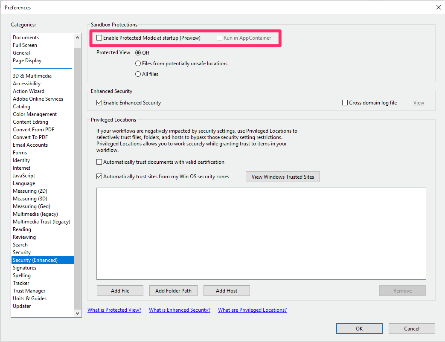
Task: Select Color Management category
Action: [43, 114]
